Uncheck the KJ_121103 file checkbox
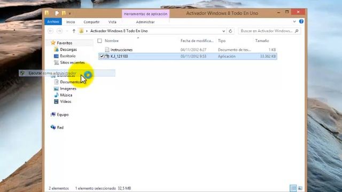Image resolution: width=342 pixels, height=192 pixels. 102,56
